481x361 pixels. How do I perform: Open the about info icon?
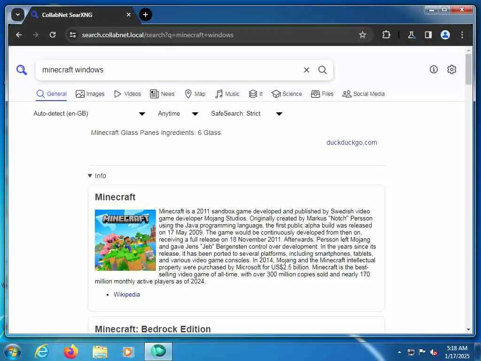(x=434, y=70)
